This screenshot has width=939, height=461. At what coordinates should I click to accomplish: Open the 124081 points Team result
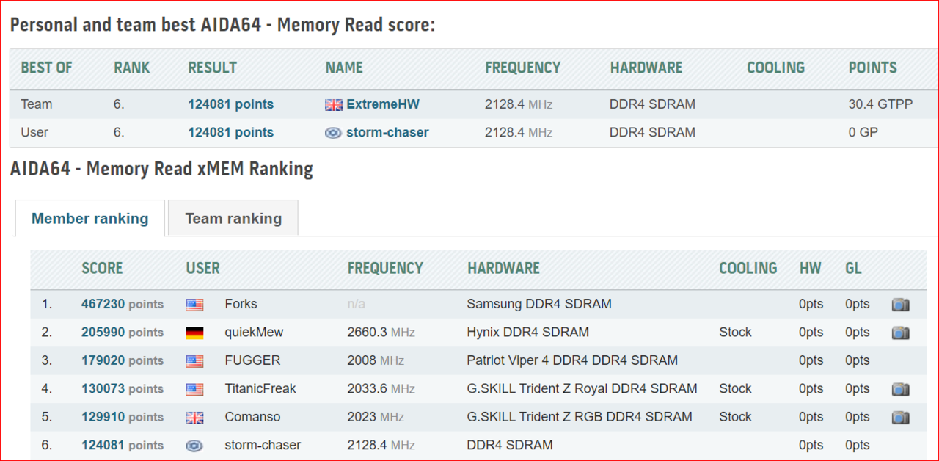[x=230, y=104]
